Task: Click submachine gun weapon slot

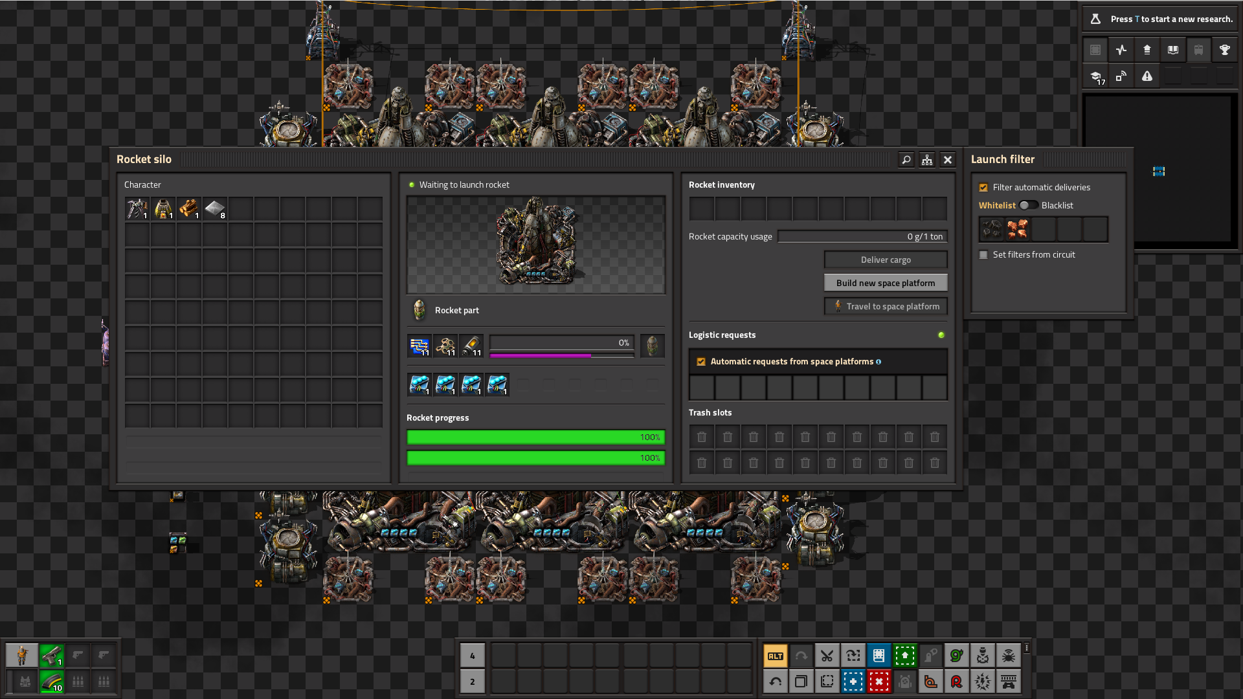Action: pos(52,656)
